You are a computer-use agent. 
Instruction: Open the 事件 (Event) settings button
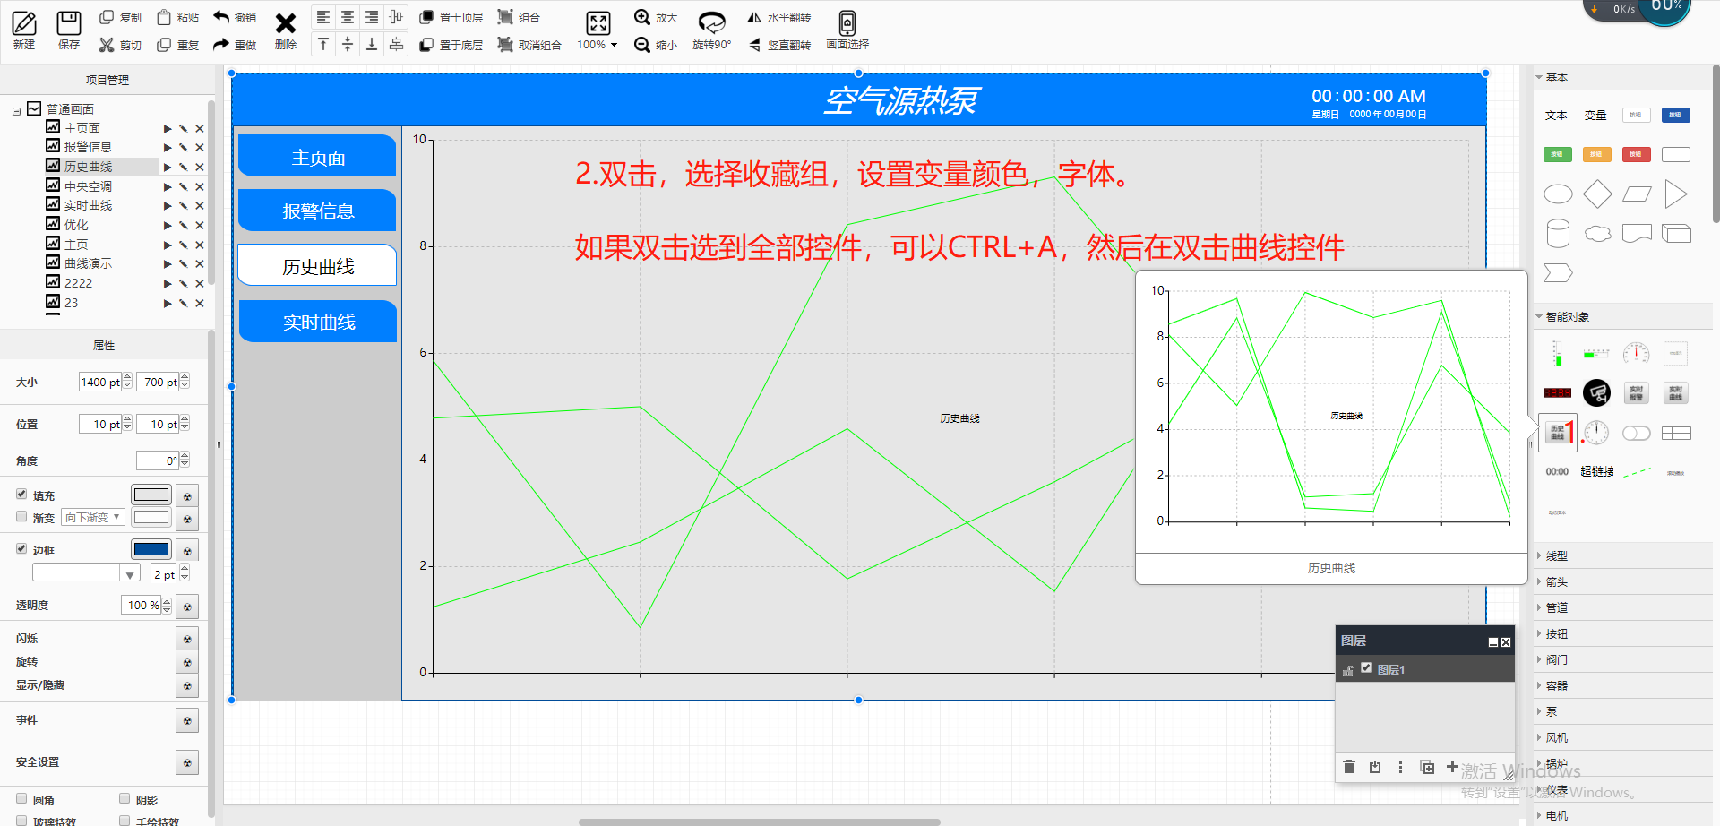click(187, 720)
